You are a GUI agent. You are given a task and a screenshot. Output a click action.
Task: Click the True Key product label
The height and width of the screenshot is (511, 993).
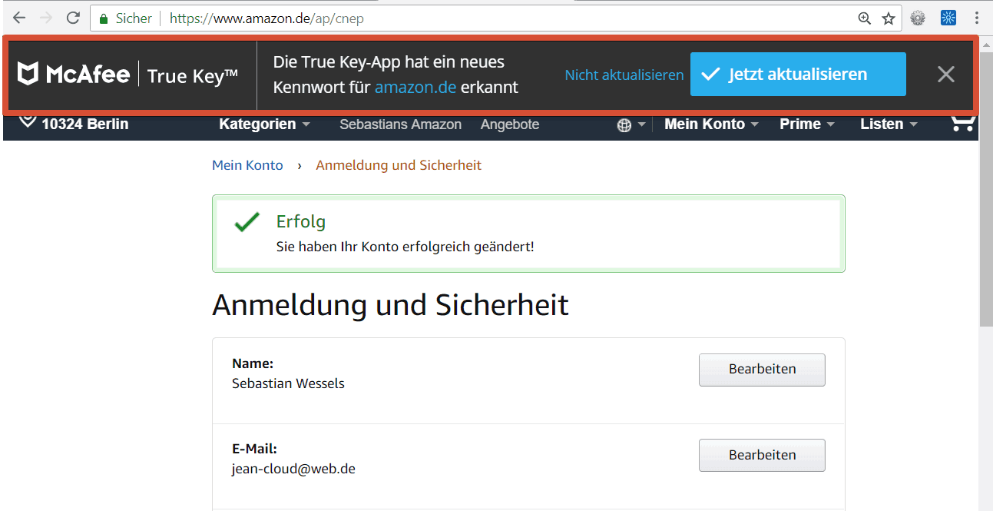point(192,75)
